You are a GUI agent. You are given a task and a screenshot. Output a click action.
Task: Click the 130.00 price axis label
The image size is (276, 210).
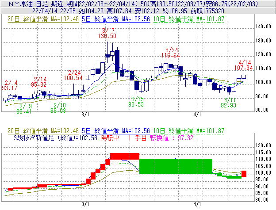tap(263, 41)
